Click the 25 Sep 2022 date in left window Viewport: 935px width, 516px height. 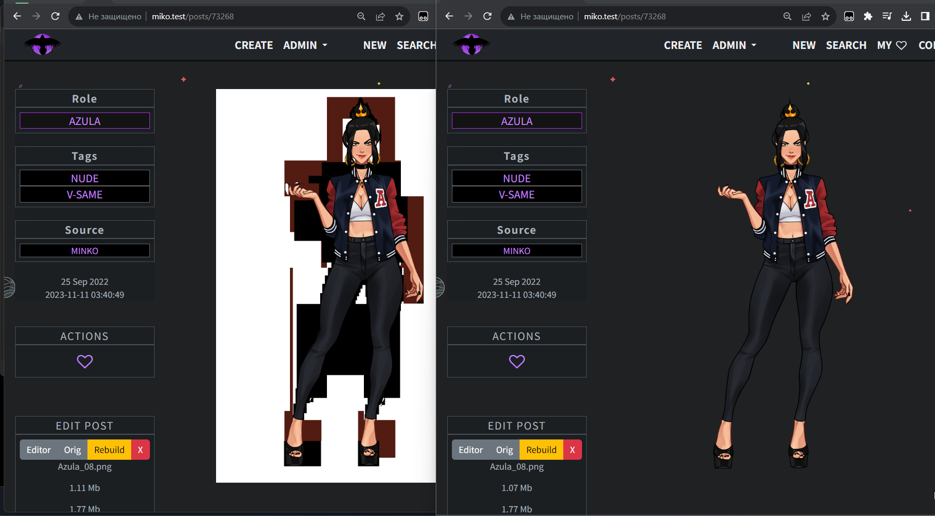point(85,282)
